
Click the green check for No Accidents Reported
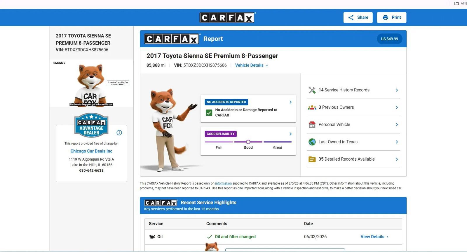pos(209,113)
